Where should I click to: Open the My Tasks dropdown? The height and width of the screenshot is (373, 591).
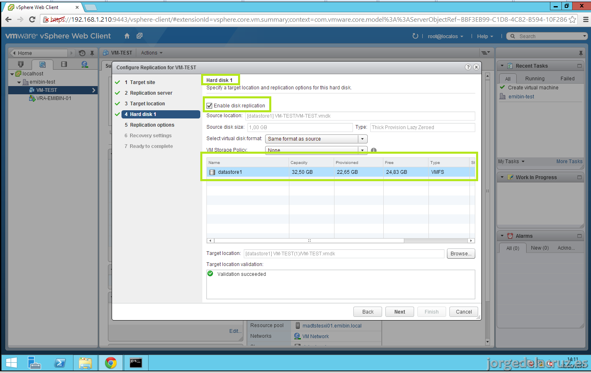point(511,161)
